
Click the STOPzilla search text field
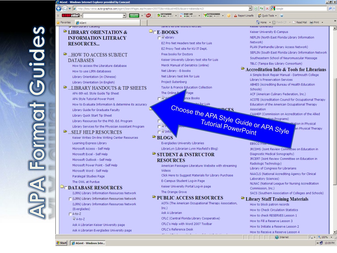(103, 15)
